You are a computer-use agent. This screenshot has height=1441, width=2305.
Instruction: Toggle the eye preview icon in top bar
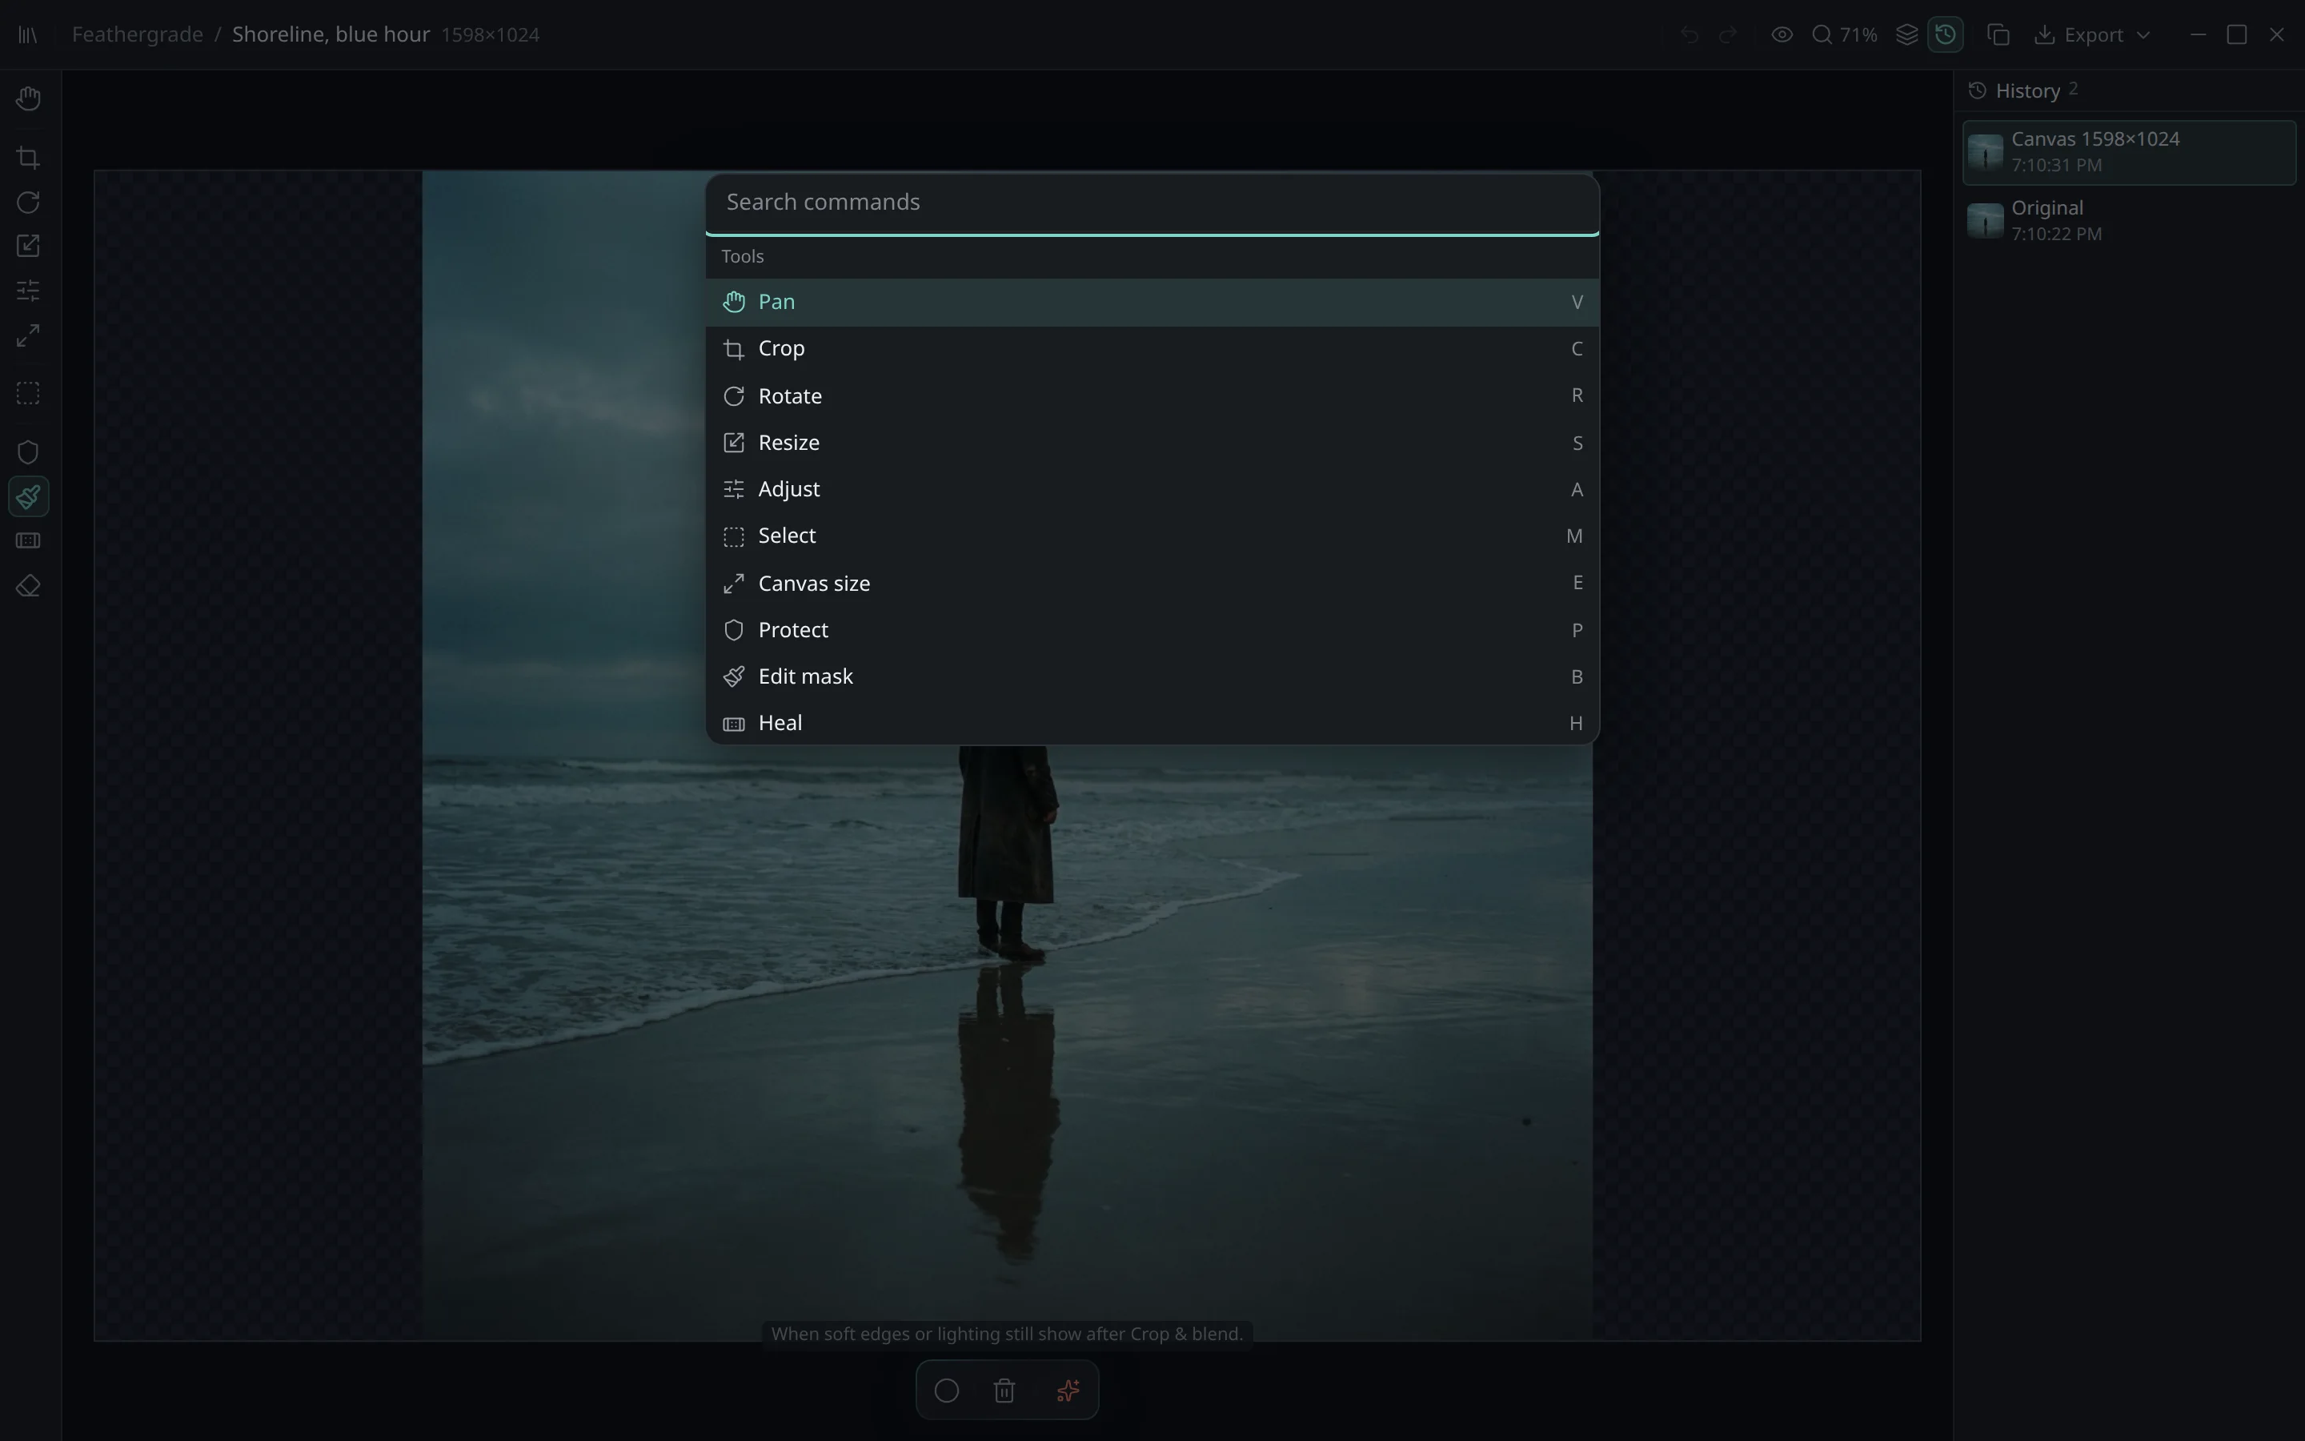tap(1782, 34)
